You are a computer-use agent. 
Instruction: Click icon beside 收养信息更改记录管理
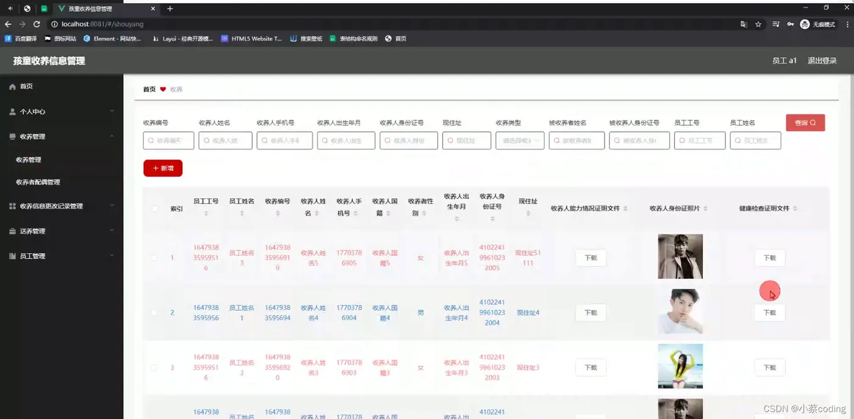(12, 206)
